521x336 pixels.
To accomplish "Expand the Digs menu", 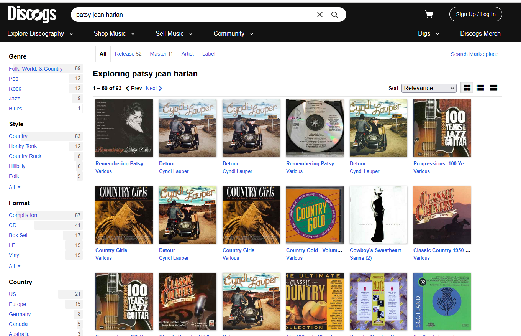I will coord(429,33).
